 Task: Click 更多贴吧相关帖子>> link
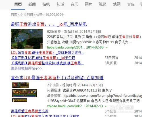tap(26, 68)
